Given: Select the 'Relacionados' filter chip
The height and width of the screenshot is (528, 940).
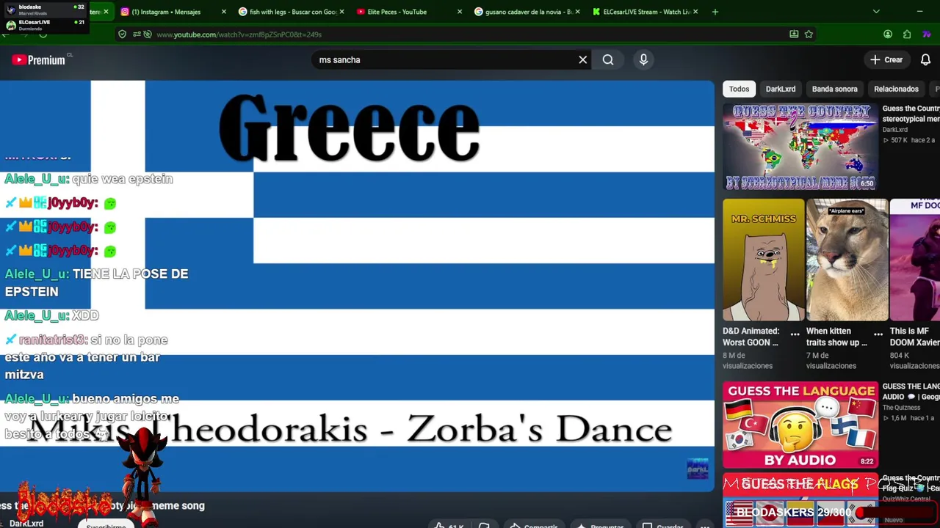Looking at the screenshot, I should click(896, 89).
